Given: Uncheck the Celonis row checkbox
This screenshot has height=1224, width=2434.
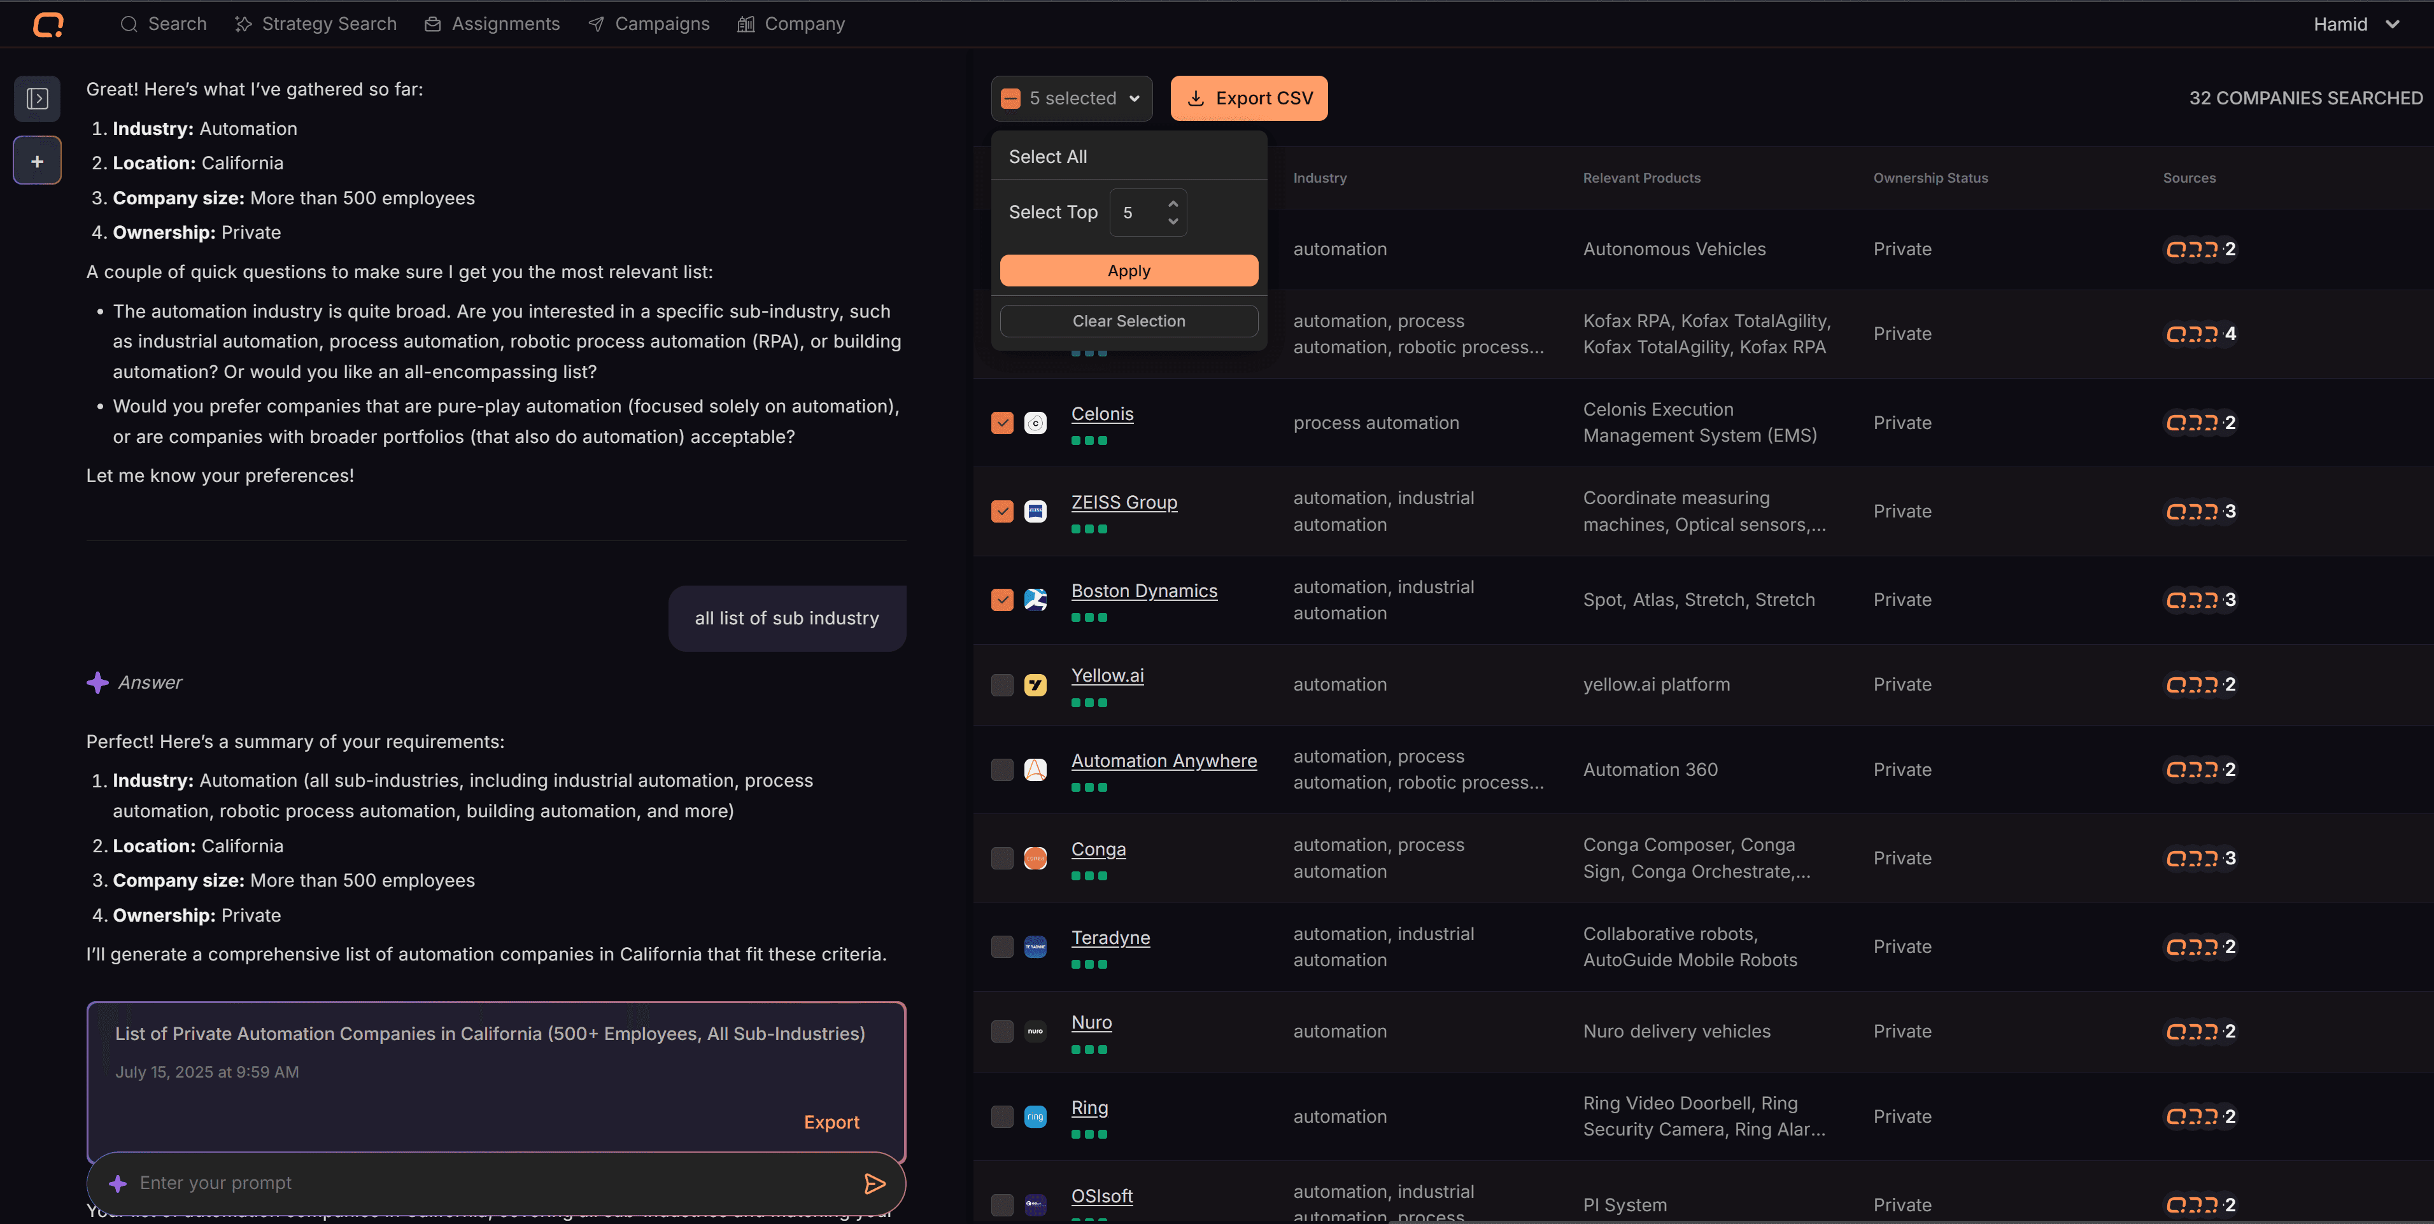Looking at the screenshot, I should 1003,422.
